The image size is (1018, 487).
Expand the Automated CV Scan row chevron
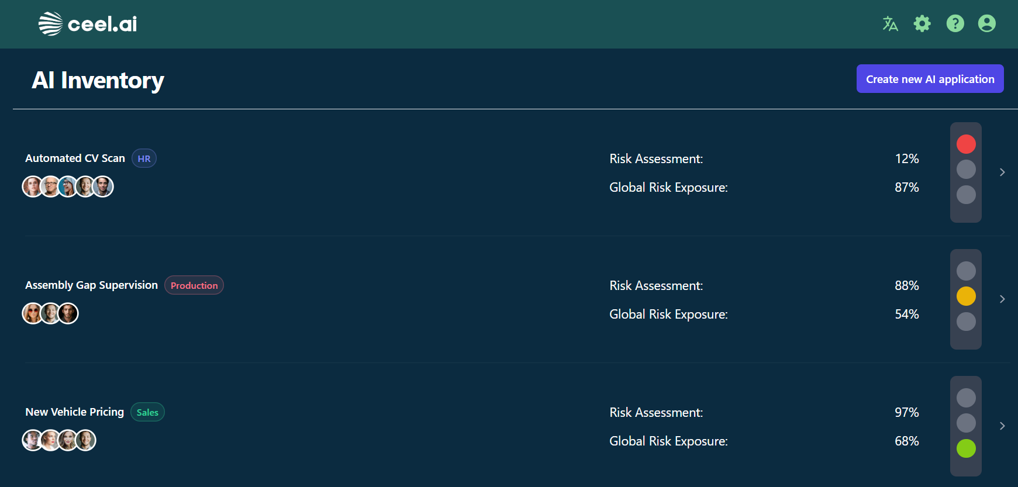coord(1002,172)
